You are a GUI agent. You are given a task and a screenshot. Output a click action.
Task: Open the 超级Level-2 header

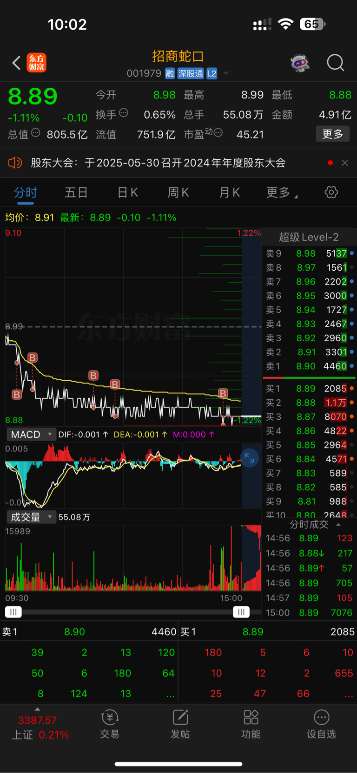tap(309, 237)
